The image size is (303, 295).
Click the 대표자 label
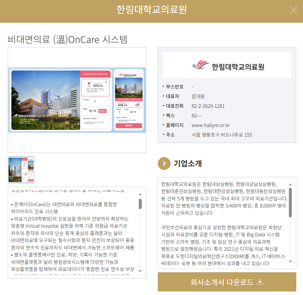(173, 97)
